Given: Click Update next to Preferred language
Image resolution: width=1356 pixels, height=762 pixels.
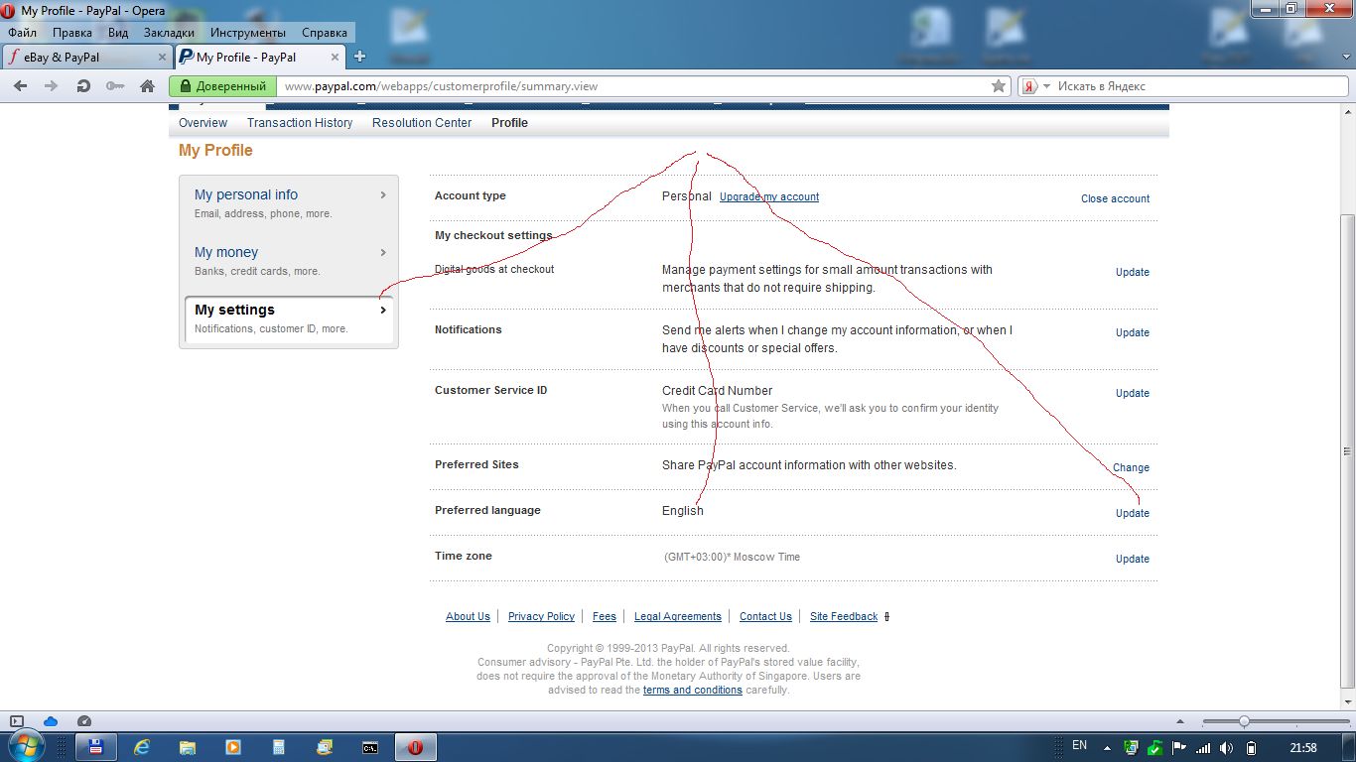Looking at the screenshot, I should click(1132, 513).
